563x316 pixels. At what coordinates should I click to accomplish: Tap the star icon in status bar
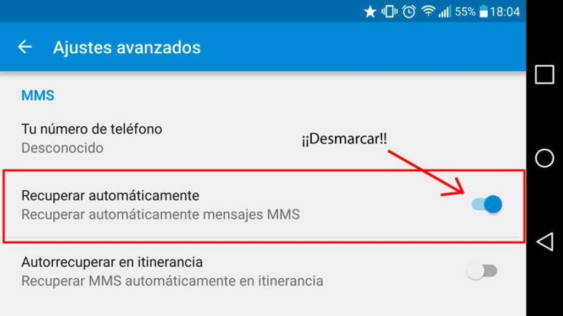370,12
